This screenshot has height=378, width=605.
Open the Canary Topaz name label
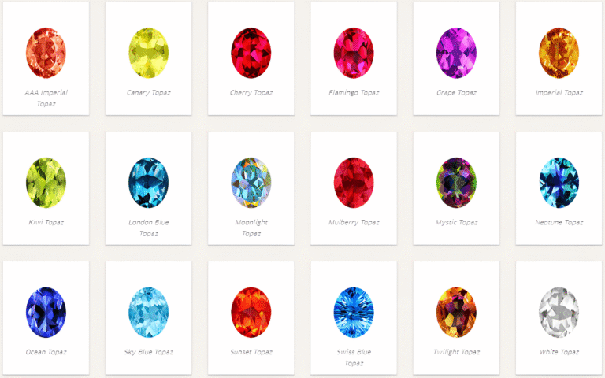coord(149,93)
